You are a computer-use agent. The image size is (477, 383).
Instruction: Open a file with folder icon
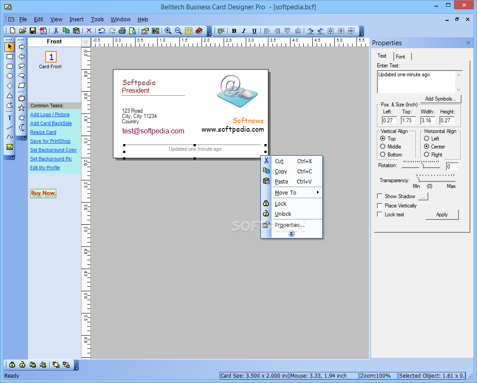click(23, 31)
